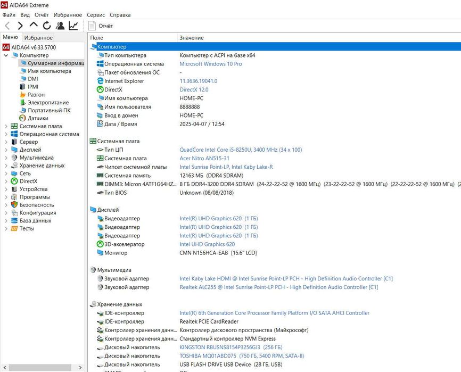
Task: Click the 3D-акселератор Xbox icon
Action: click(100, 244)
